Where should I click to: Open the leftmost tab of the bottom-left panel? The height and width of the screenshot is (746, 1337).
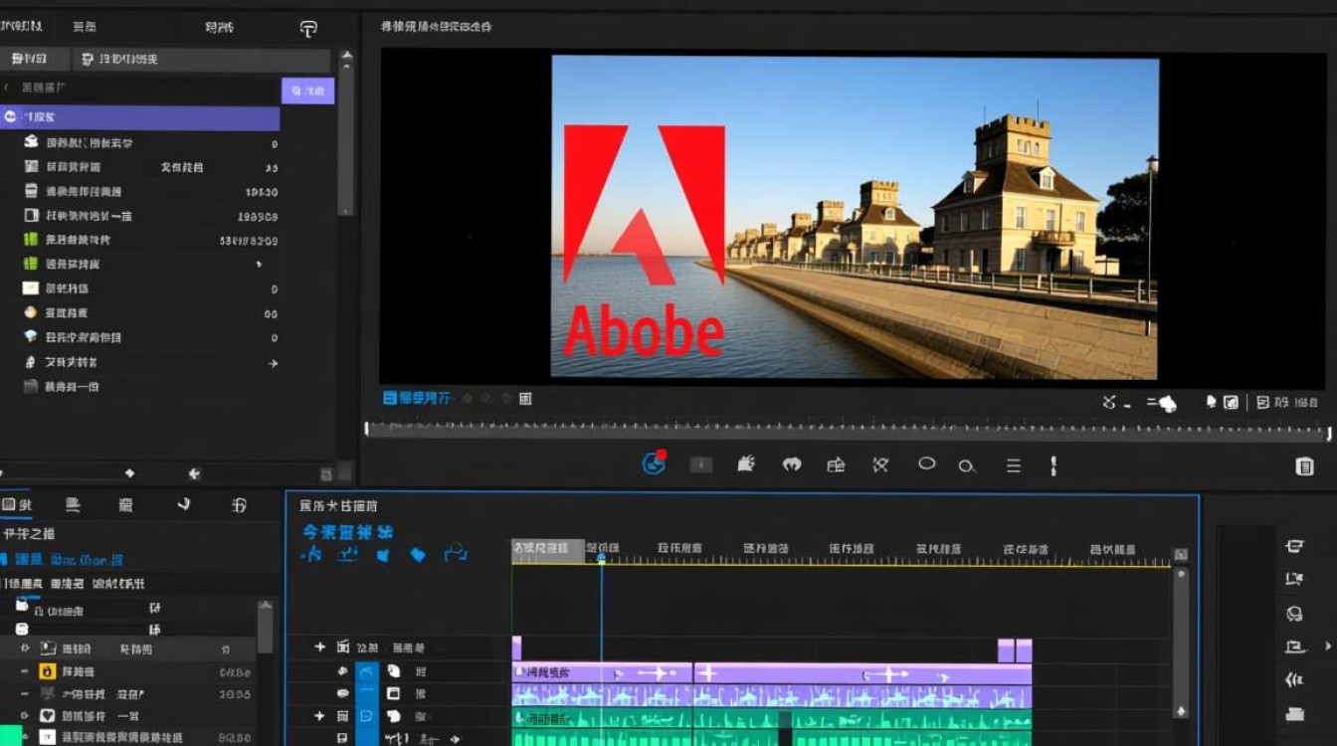(17, 505)
